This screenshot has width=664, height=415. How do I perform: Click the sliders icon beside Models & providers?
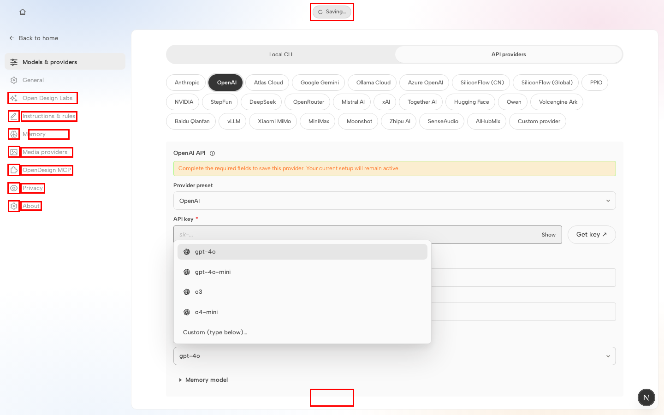[x=14, y=62]
